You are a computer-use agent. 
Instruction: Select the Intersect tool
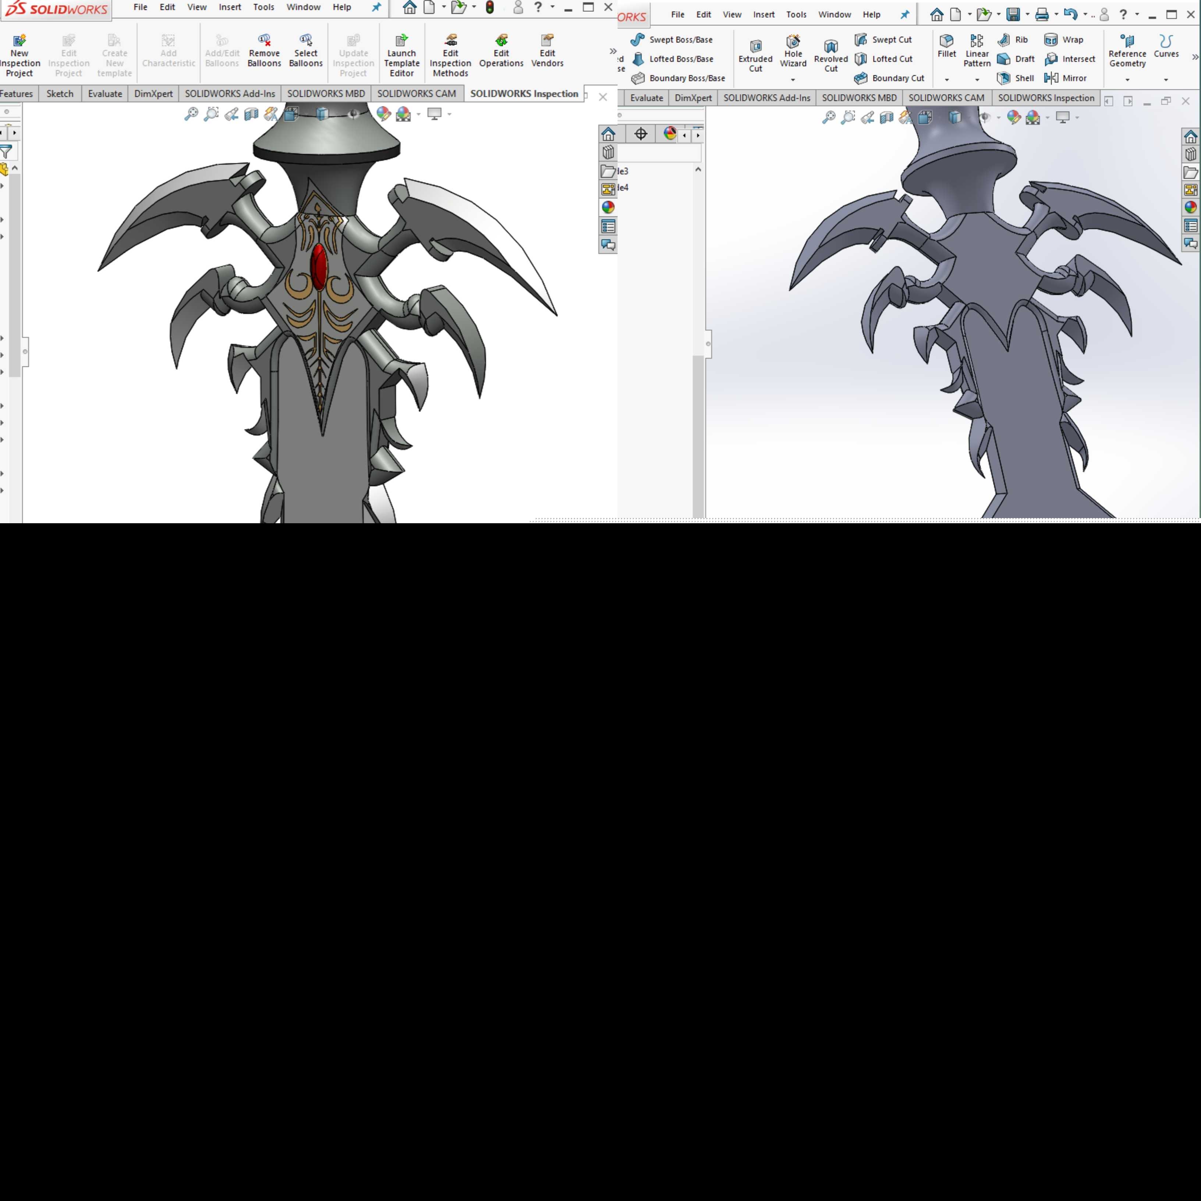tap(1070, 59)
